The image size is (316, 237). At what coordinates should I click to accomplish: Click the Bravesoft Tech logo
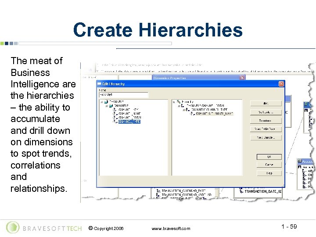(44, 228)
